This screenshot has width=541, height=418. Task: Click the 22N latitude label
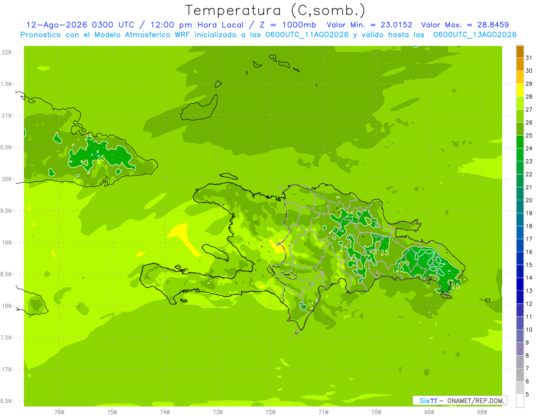pyautogui.click(x=7, y=52)
